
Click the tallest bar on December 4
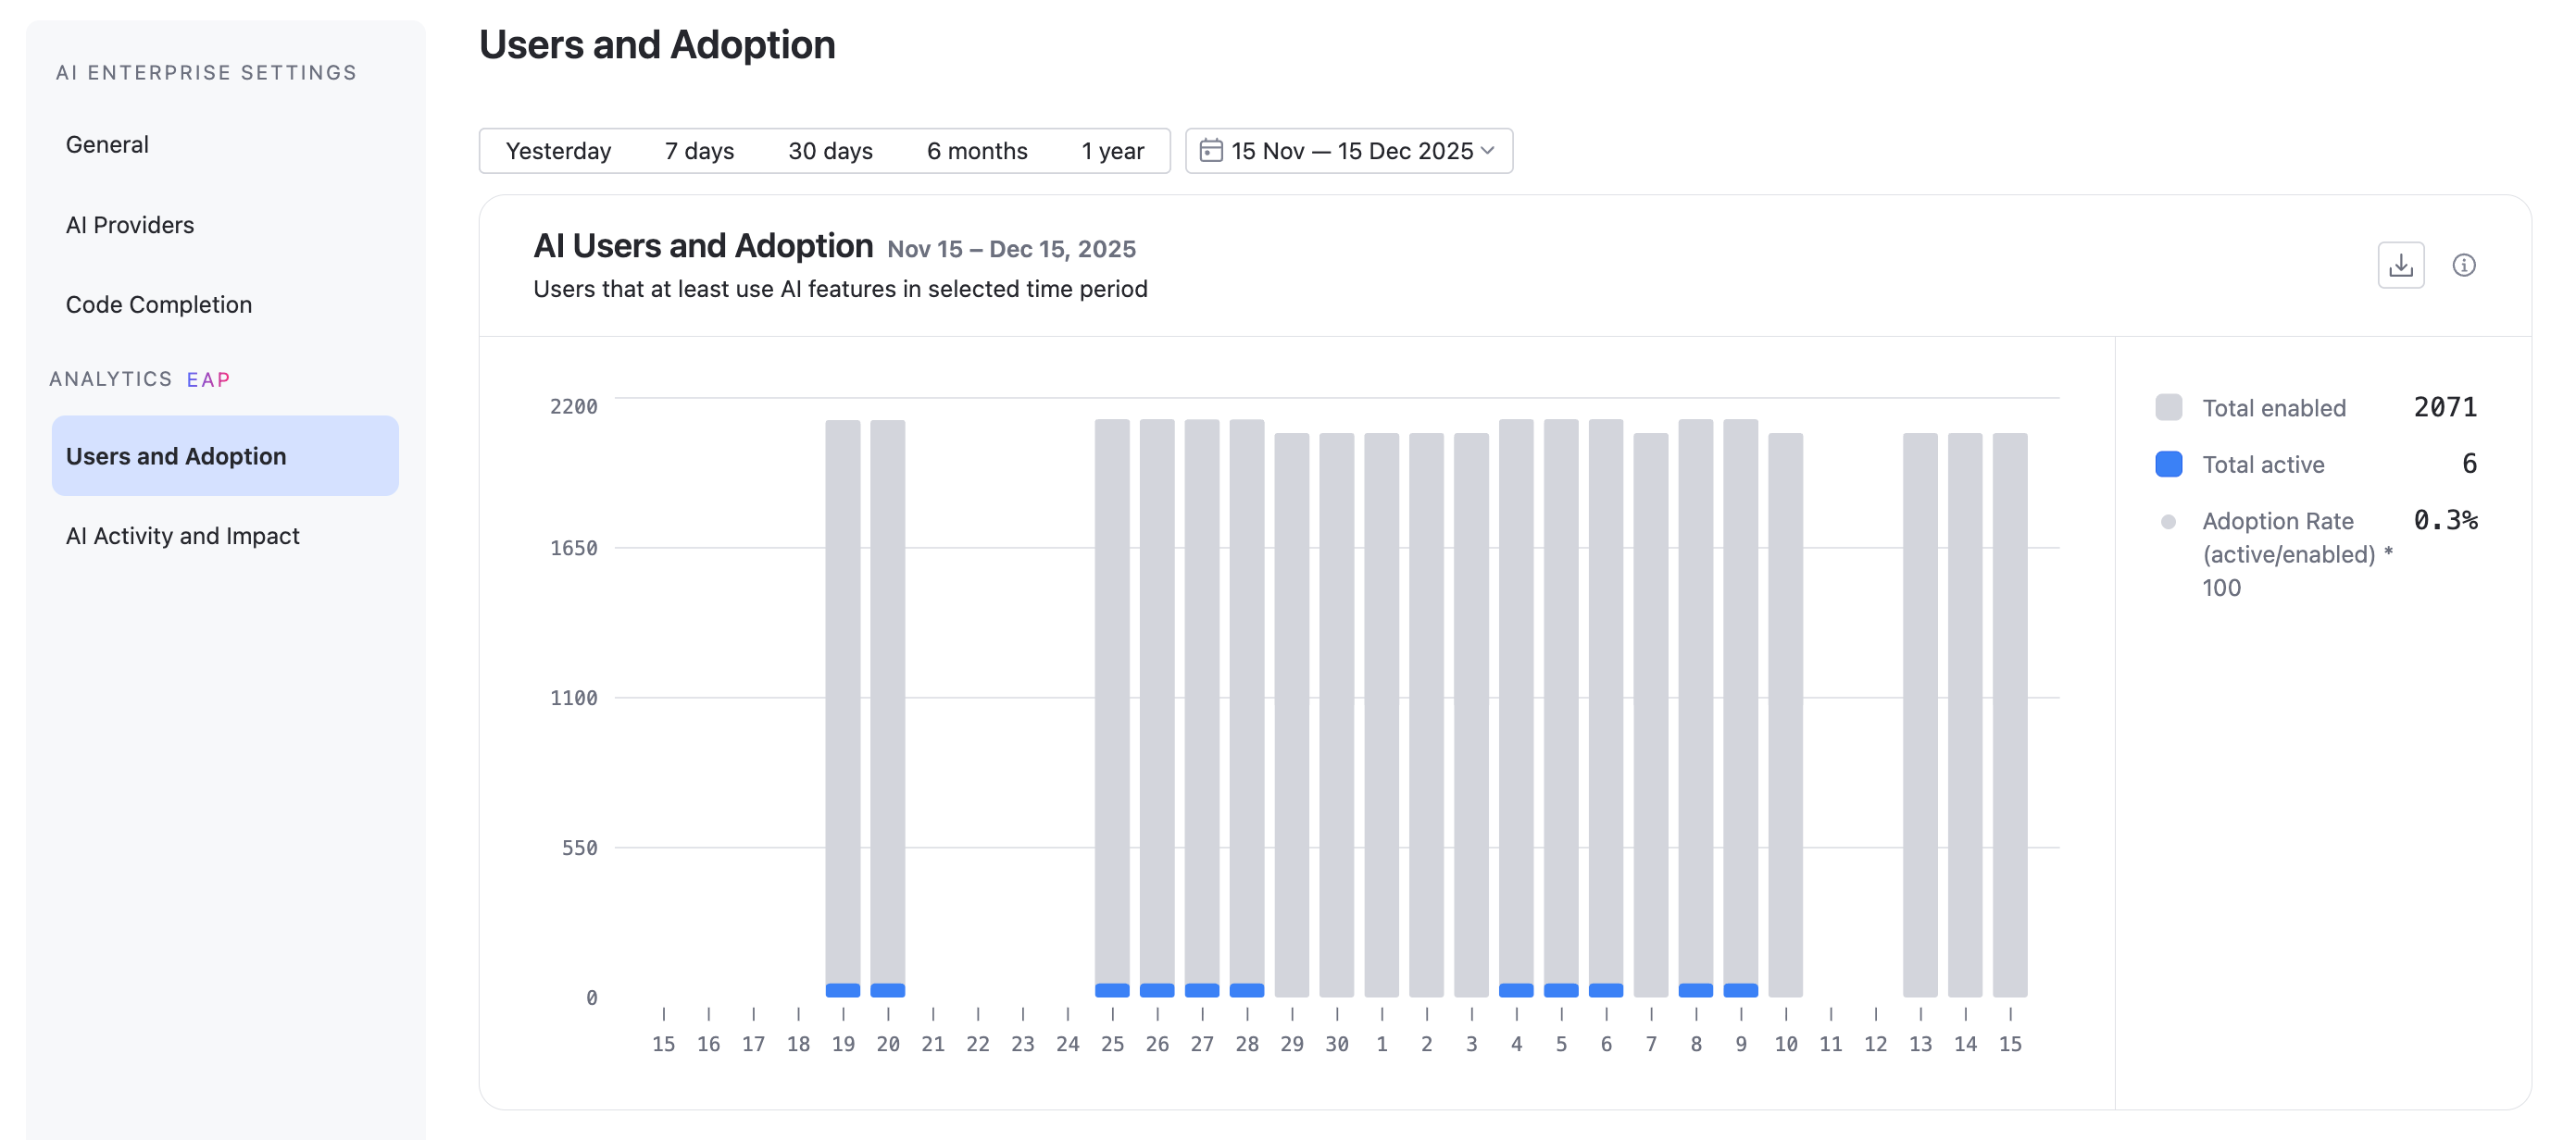pos(1516,700)
